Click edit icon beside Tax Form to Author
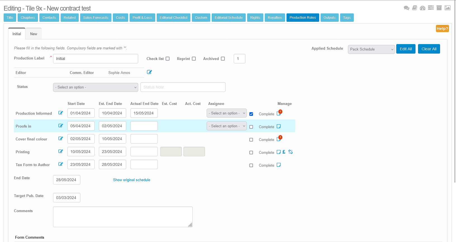The height and width of the screenshot is (242, 456). point(61,164)
